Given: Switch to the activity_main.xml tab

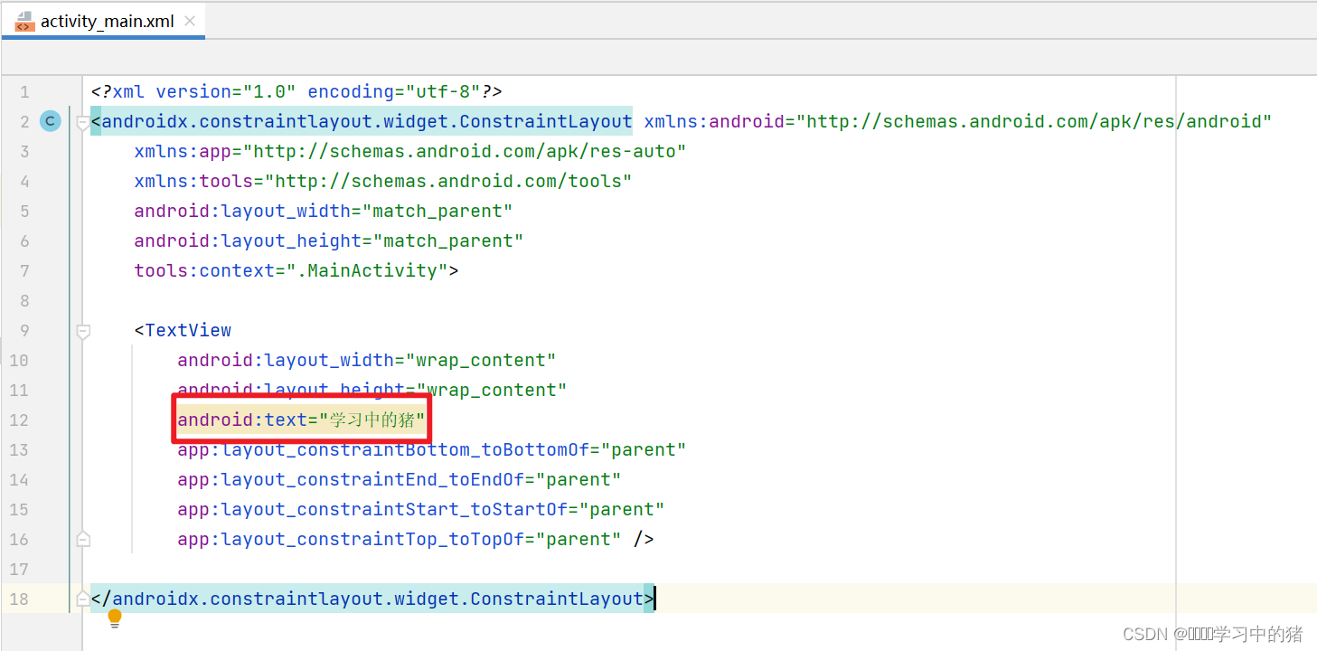Looking at the screenshot, I should coord(103,20).
